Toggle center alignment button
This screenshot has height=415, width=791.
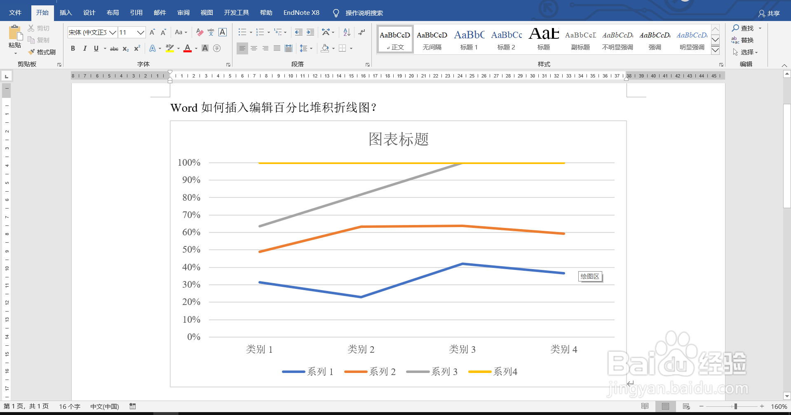pyautogui.click(x=254, y=49)
